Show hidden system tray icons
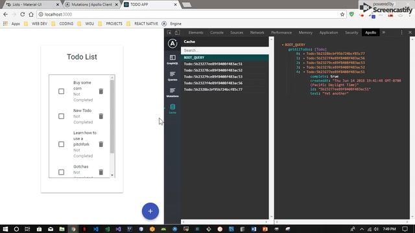Viewport: 415px width, 233px height. pos(362,229)
